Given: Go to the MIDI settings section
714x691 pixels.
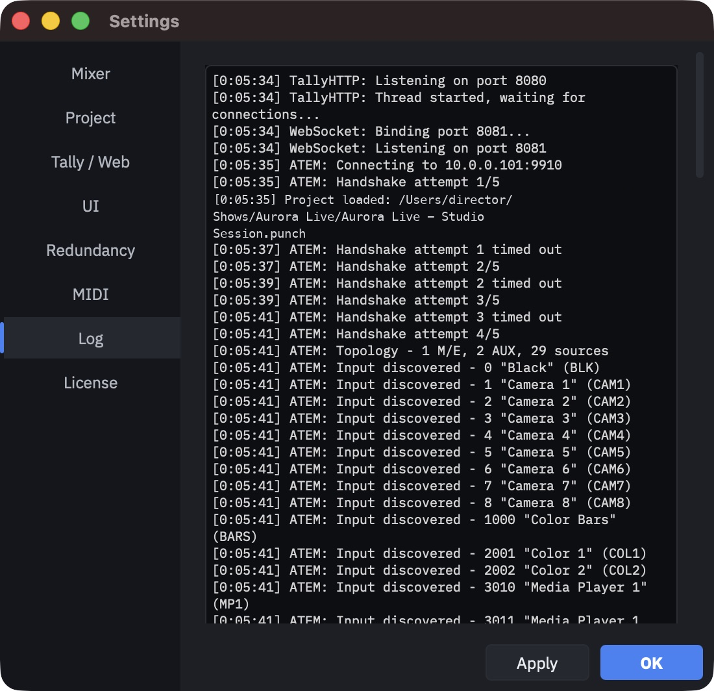Looking at the screenshot, I should click(91, 295).
